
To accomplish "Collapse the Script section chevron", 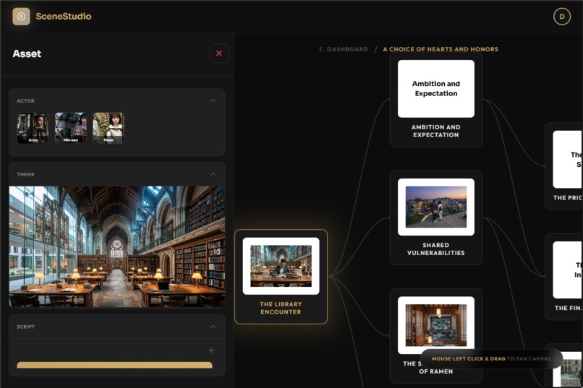I will [x=213, y=327].
